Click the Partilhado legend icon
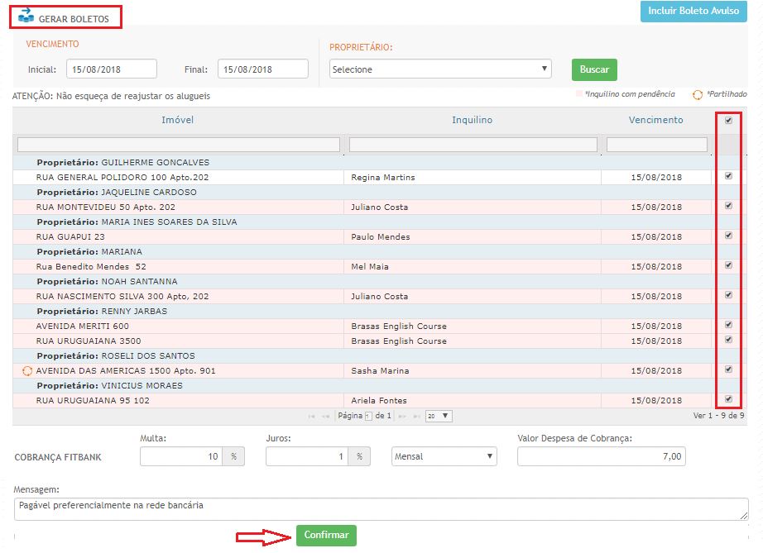Viewport: 763px width, 553px height. pos(697,95)
